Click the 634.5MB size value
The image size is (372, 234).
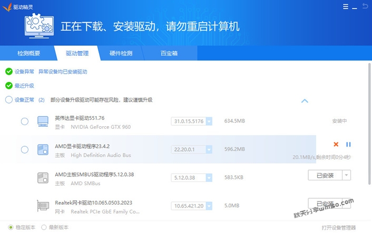point(234,121)
